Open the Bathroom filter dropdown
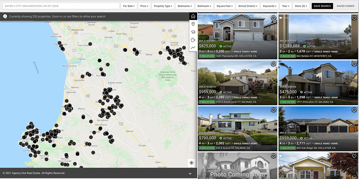The height and width of the screenshot is (179, 359). coord(204,6)
